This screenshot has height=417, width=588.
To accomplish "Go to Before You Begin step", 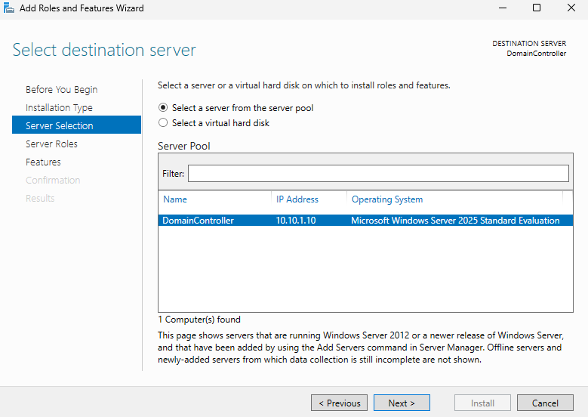I will pos(61,90).
